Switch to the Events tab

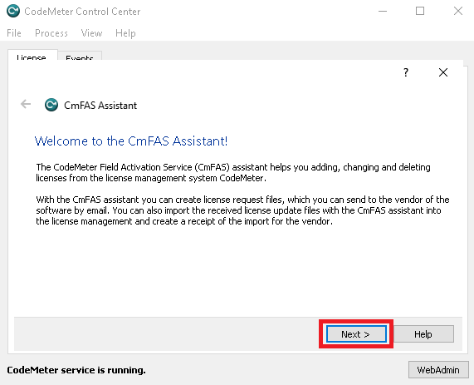pos(80,56)
